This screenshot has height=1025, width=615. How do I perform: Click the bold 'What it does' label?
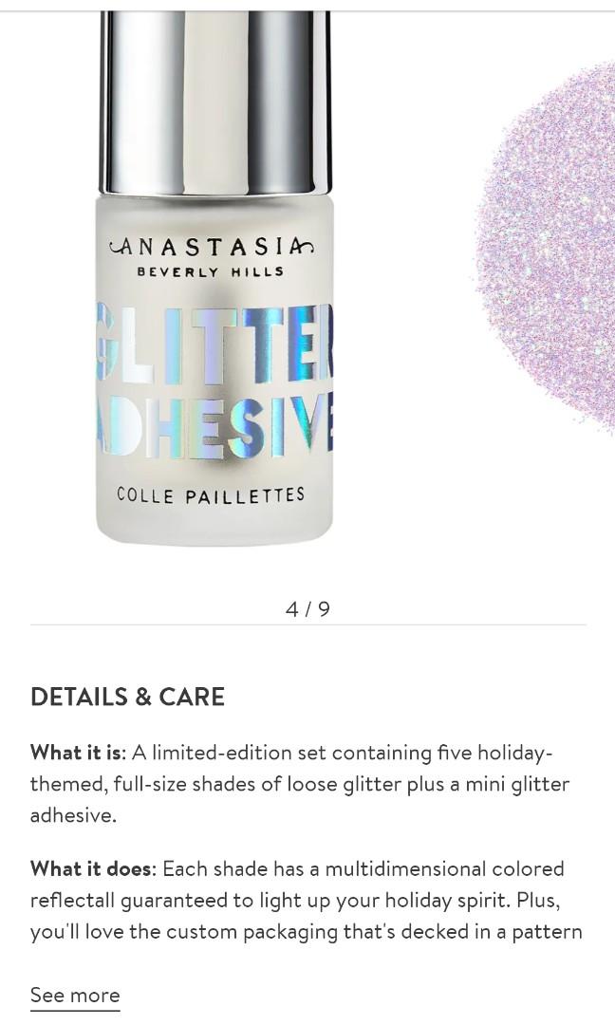tap(92, 868)
